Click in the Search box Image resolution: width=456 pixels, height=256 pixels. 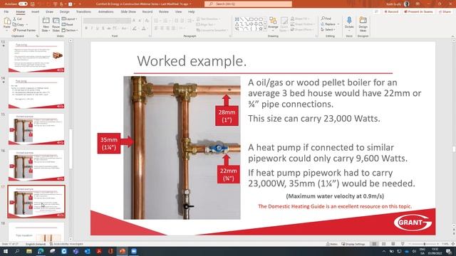coord(248,4)
